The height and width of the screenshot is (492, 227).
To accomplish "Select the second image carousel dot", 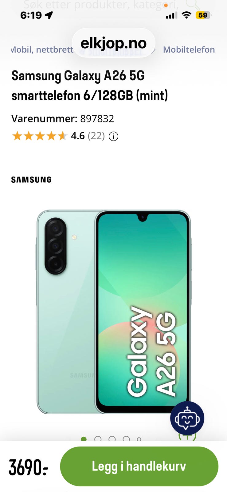I will click(x=98, y=439).
